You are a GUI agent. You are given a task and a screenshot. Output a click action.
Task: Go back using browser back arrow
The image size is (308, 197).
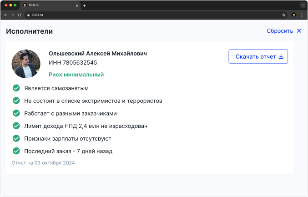[x=5, y=15]
